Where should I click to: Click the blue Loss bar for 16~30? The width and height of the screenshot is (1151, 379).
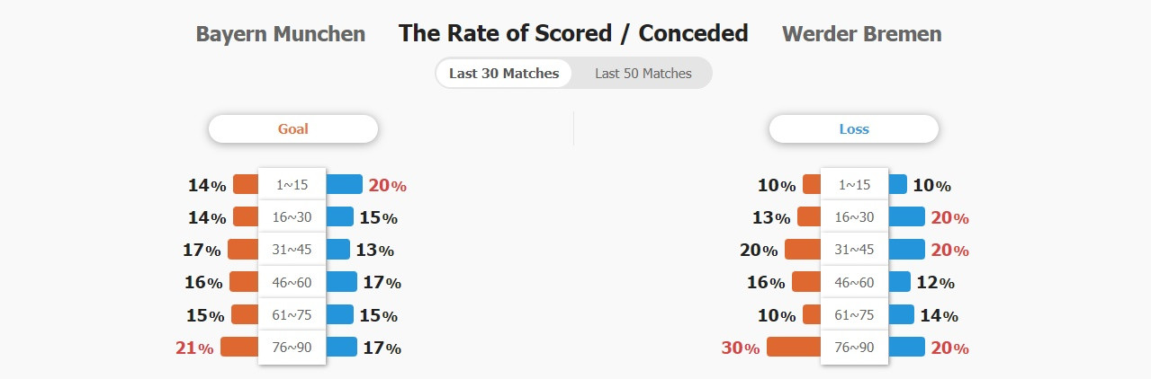click(906, 216)
